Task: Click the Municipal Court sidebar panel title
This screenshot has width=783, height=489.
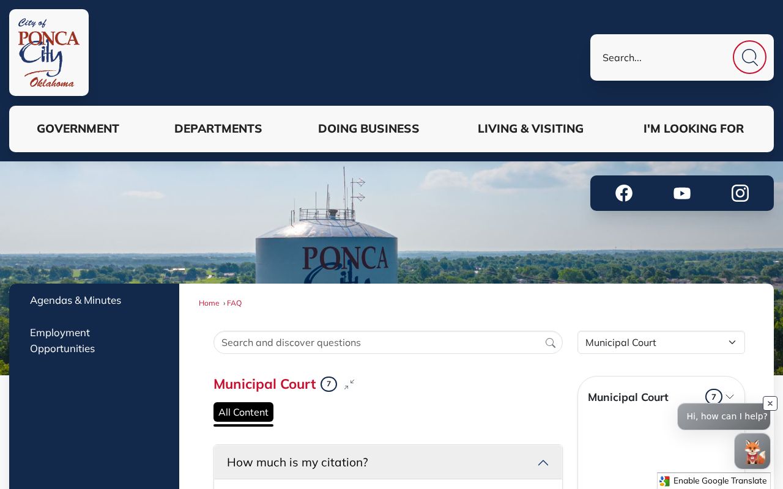Action: pyautogui.click(x=628, y=397)
